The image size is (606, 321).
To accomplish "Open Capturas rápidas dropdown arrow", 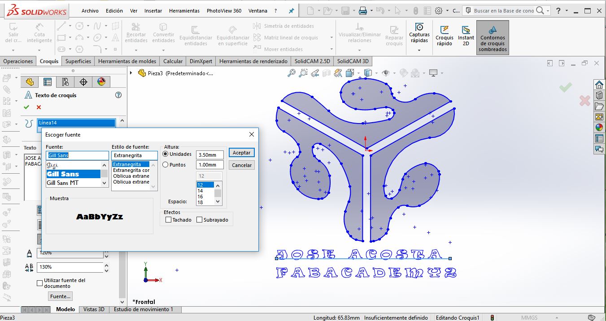I will [x=419, y=50].
